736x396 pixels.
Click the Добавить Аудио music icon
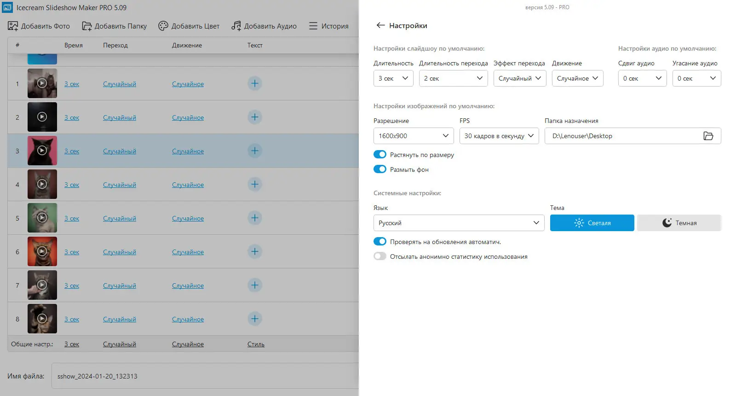tap(236, 26)
